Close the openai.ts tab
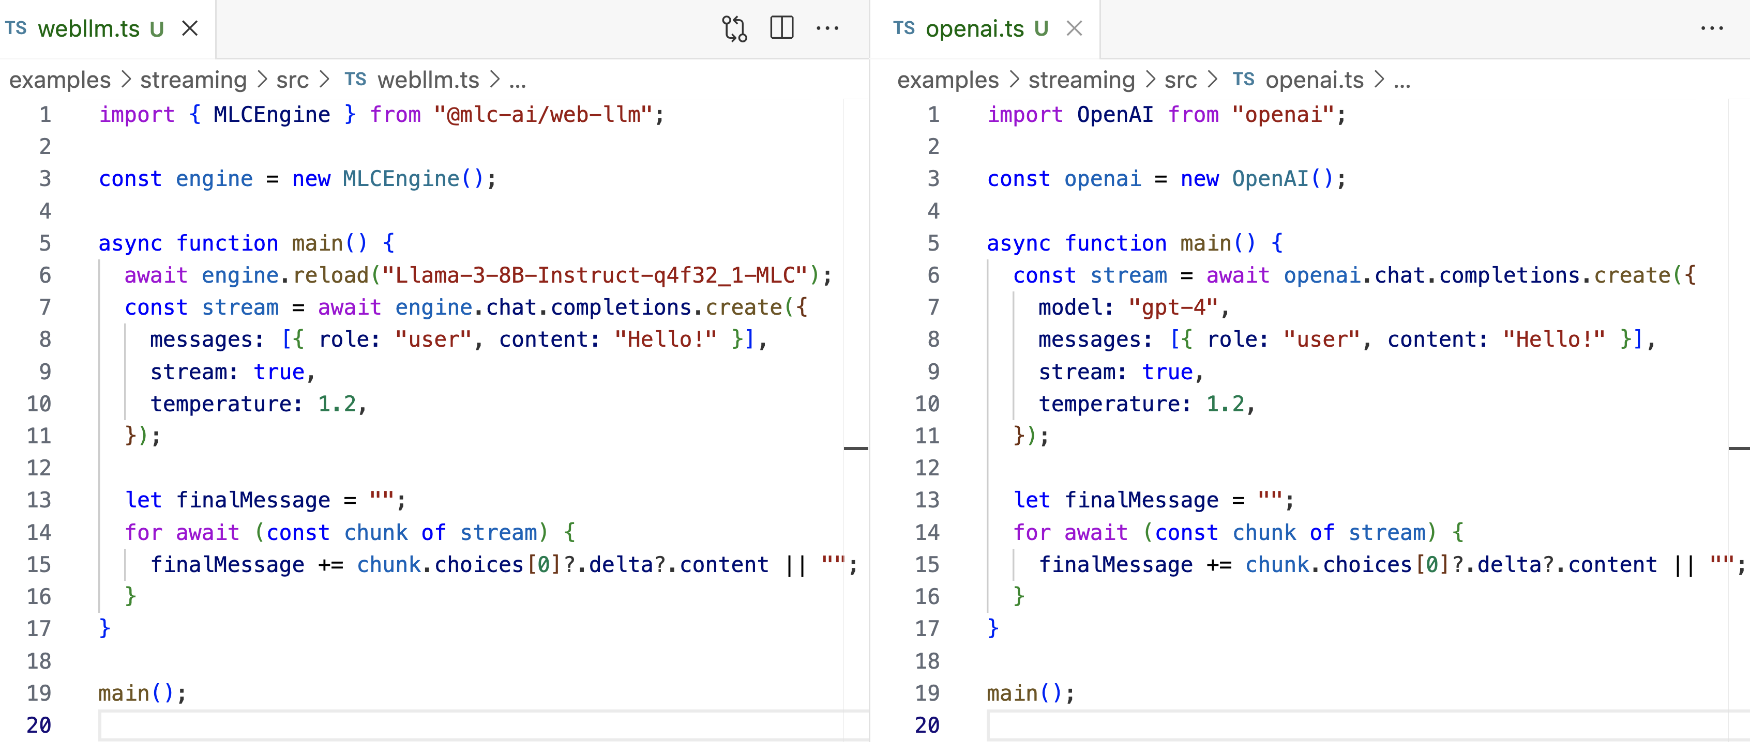 (1074, 28)
